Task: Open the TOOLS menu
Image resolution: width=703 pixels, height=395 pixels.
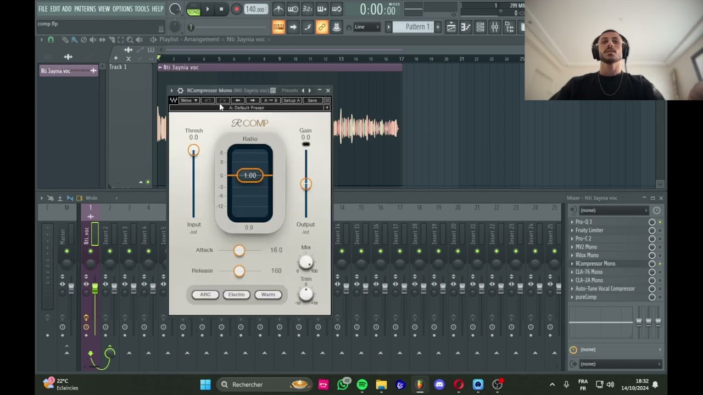Action: pyautogui.click(x=142, y=9)
